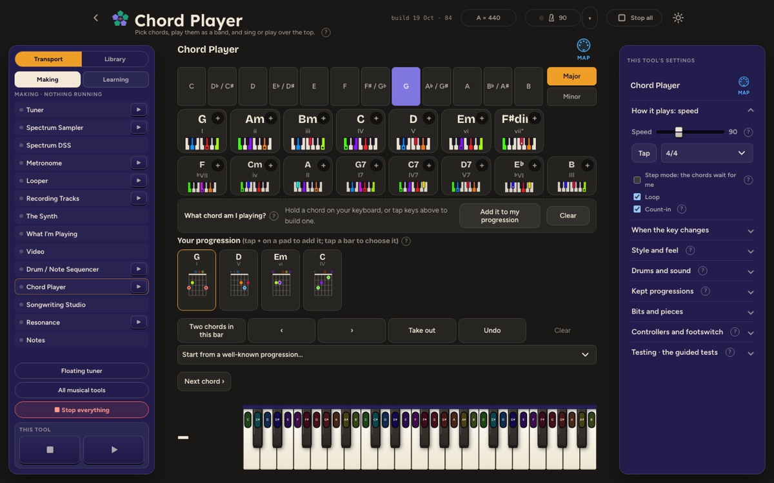Add the Bm chord with its plus icon
The height and width of the screenshot is (483, 774).
pos(323,118)
